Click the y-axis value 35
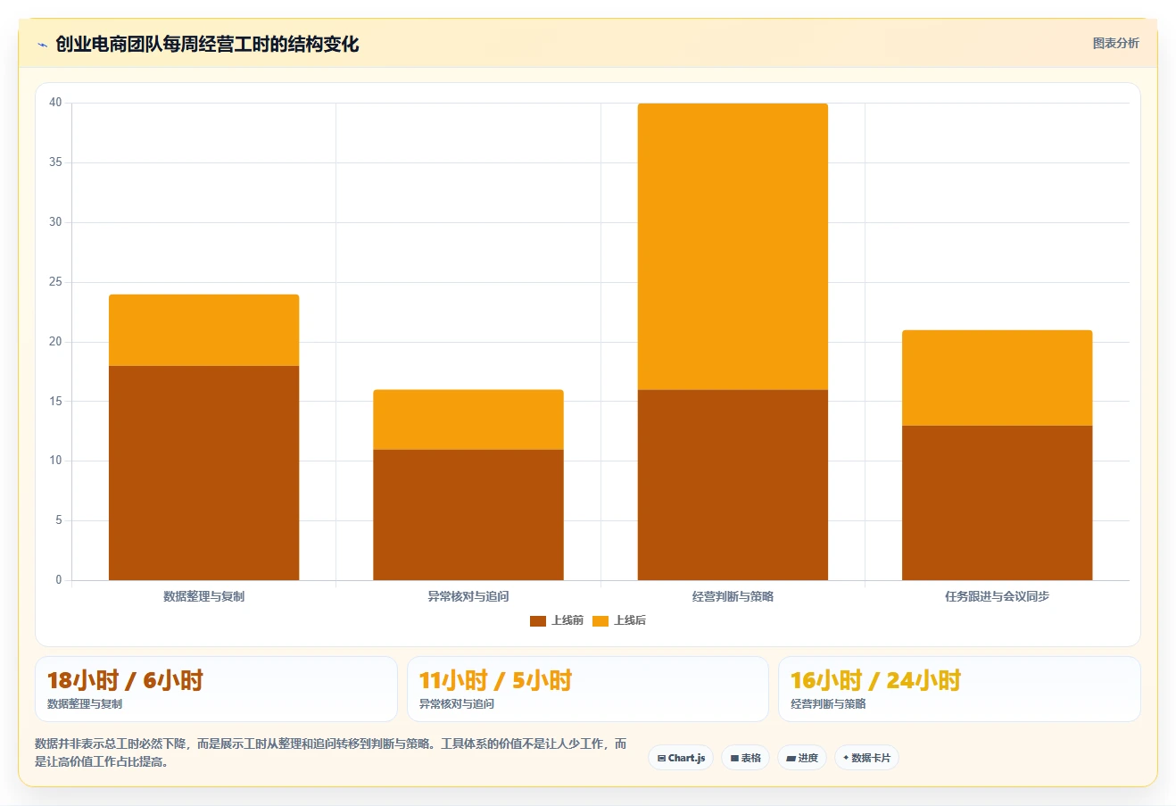Image resolution: width=1176 pixels, height=806 pixels. pos(55,162)
